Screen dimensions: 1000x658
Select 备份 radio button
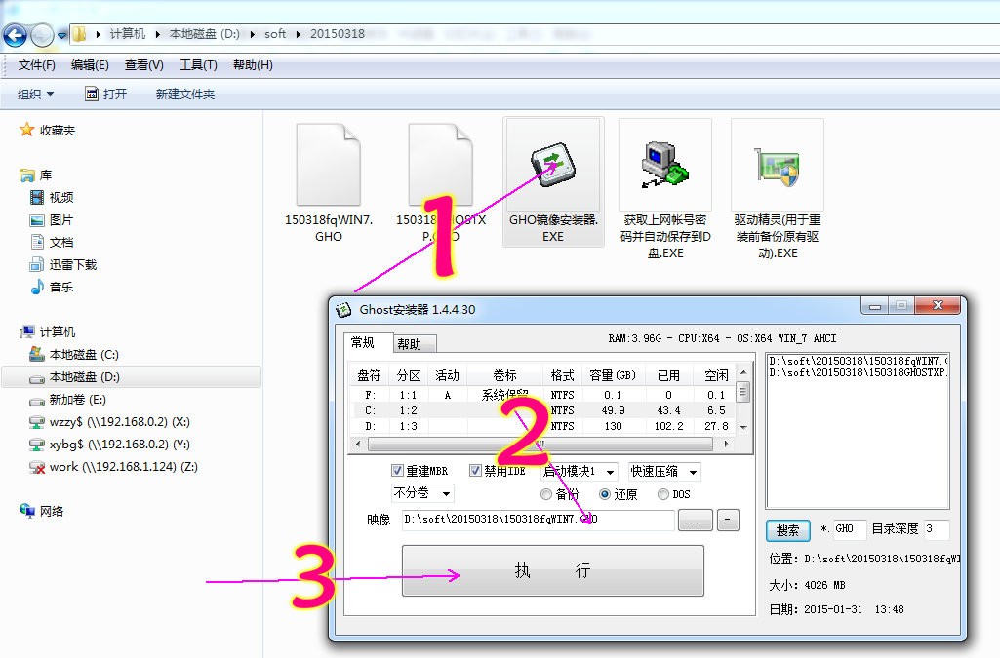(546, 494)
